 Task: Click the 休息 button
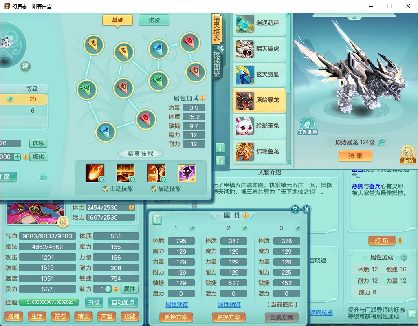38,143
